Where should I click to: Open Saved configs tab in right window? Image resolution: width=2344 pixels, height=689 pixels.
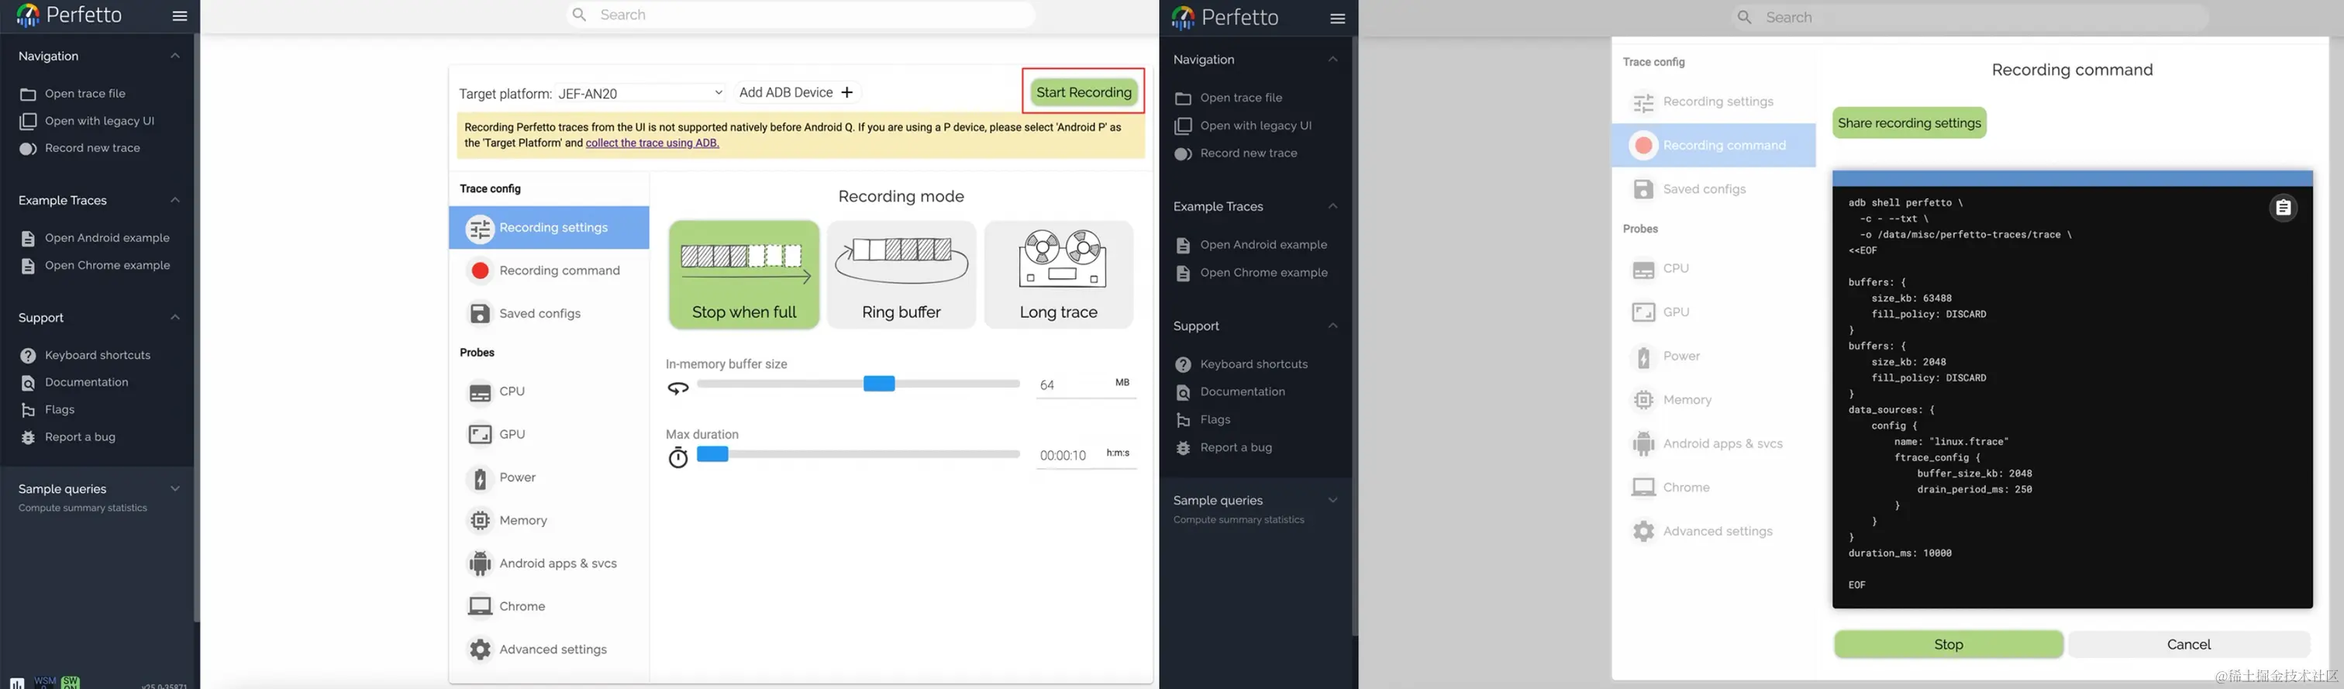(x=1713, y=189)
